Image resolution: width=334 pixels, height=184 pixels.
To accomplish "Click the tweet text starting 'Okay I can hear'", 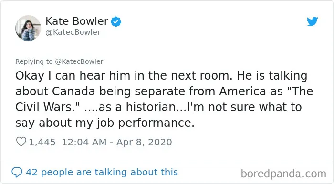I will point(164,99).
